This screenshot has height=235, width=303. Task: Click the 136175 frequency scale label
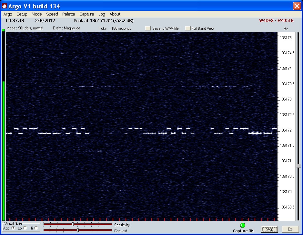[x=286, y=38]
